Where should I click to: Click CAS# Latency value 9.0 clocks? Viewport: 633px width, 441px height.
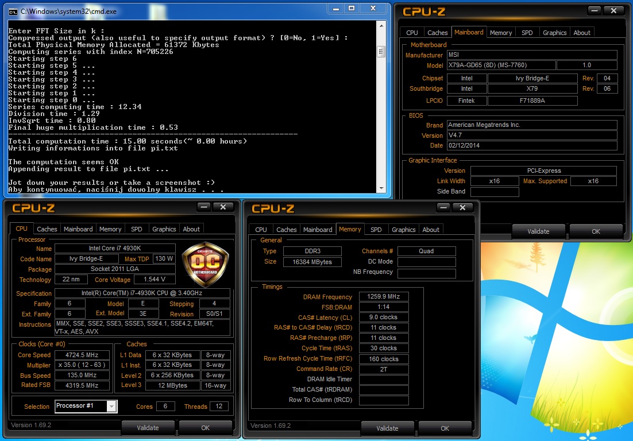pyautogui.click(x=384, y=317)
